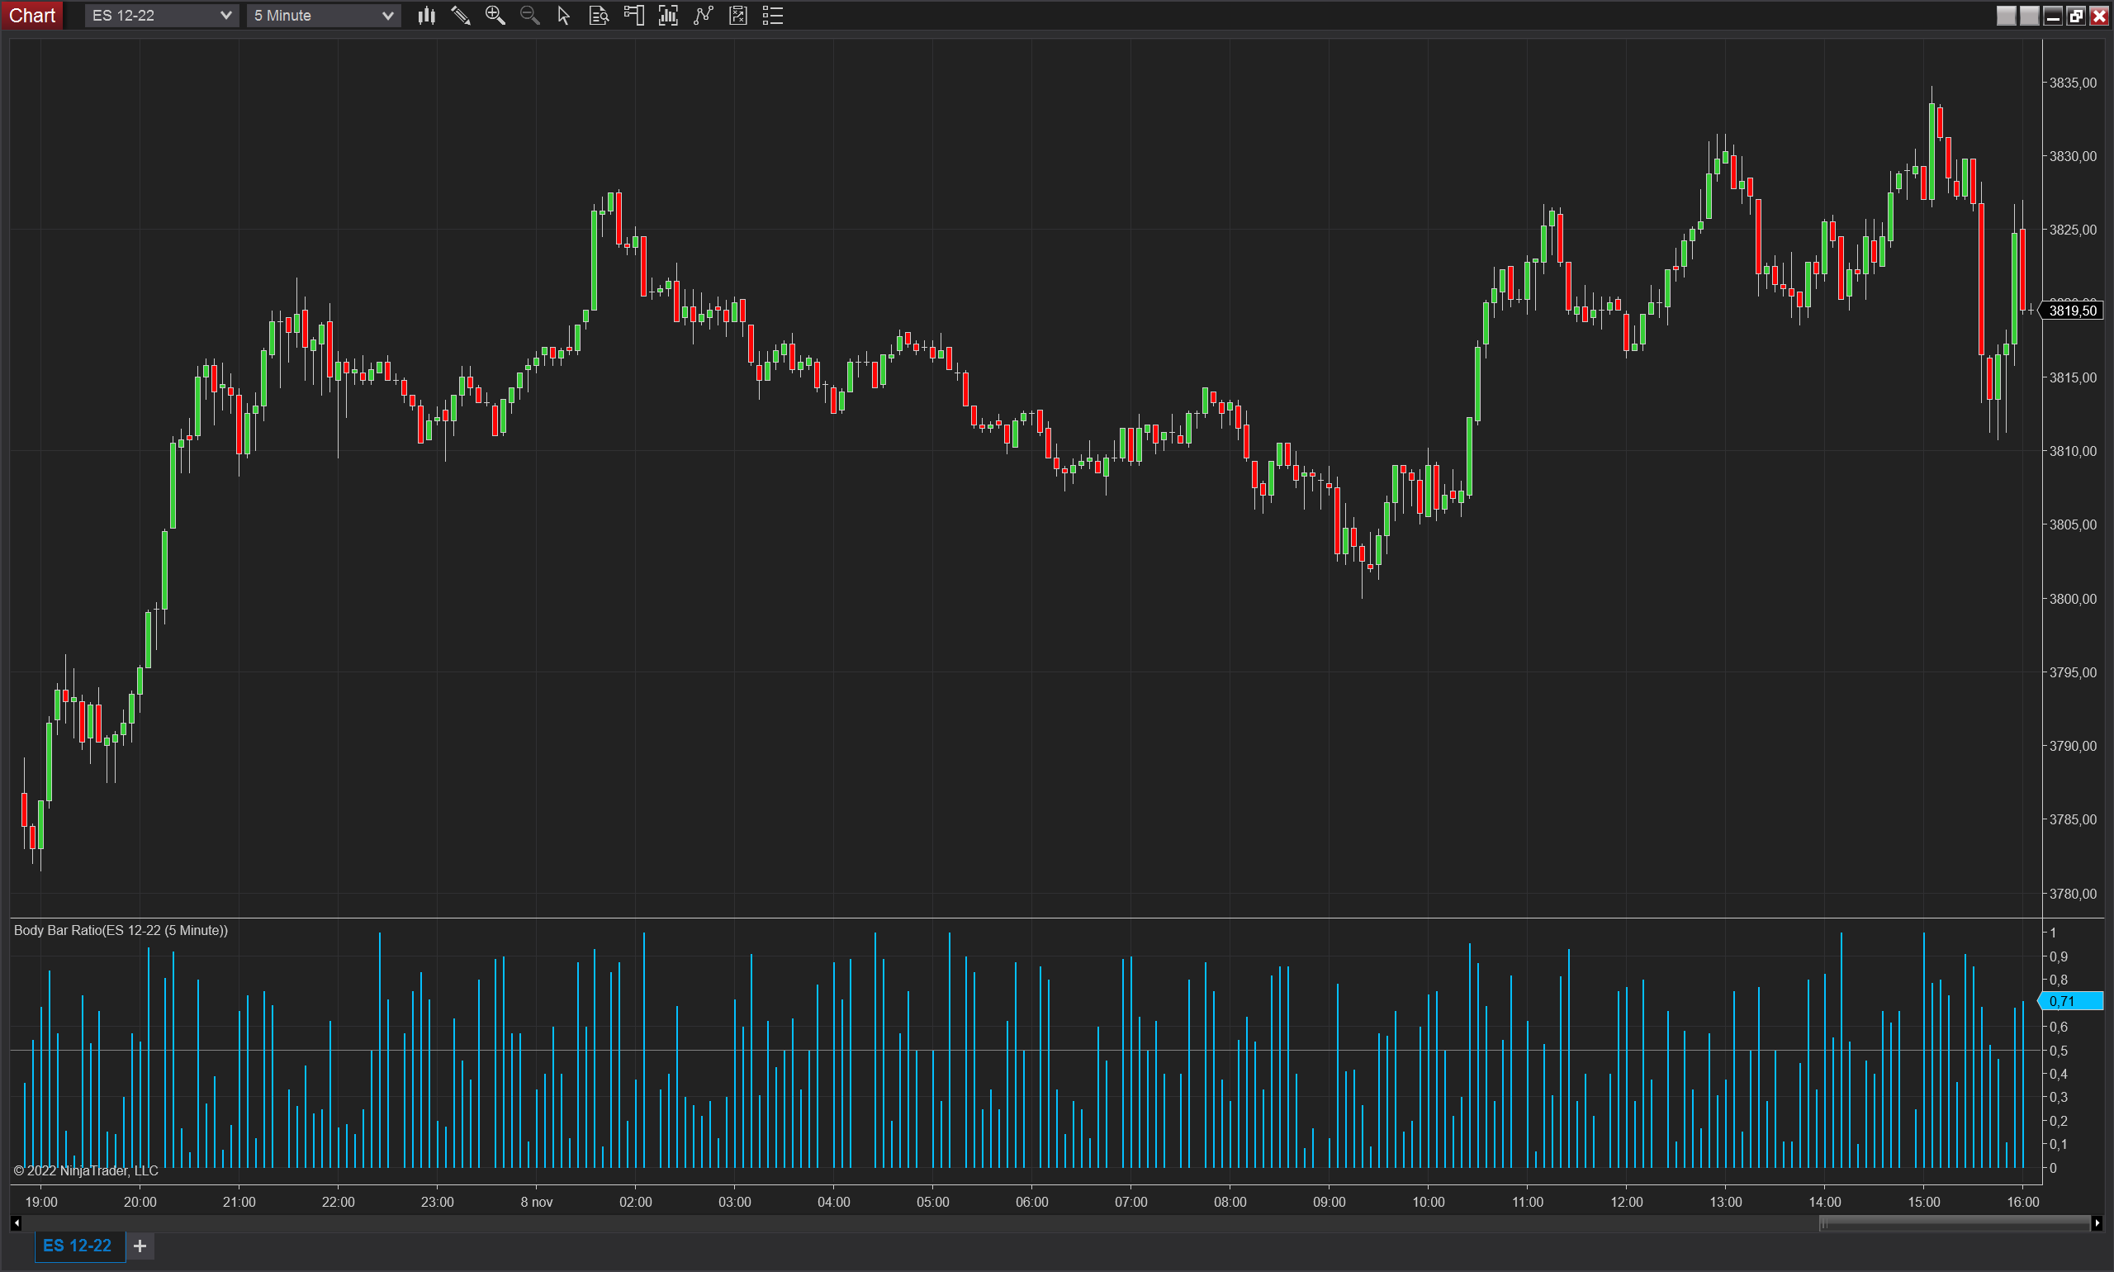
Task: Select the Zoom Out magnifier tool
Action: click(529, 16)
